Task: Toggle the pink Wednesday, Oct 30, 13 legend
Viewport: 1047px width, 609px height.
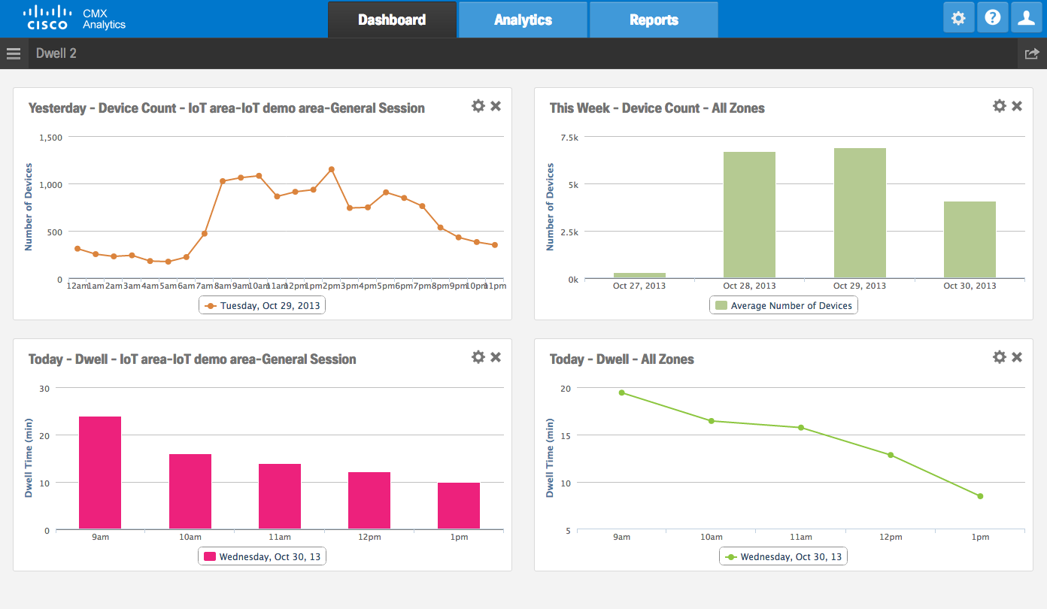Action: 263,557
